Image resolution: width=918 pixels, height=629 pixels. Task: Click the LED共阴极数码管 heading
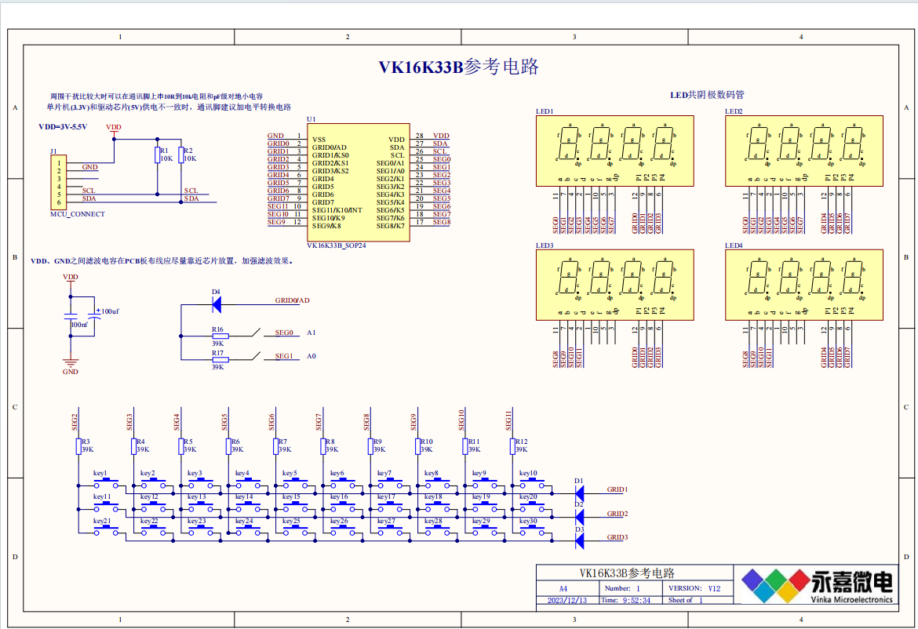tap(707, 95)
